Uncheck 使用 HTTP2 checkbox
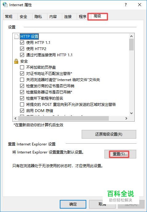Viewport: 147px width, 212px height. click(x=22, y=49)
